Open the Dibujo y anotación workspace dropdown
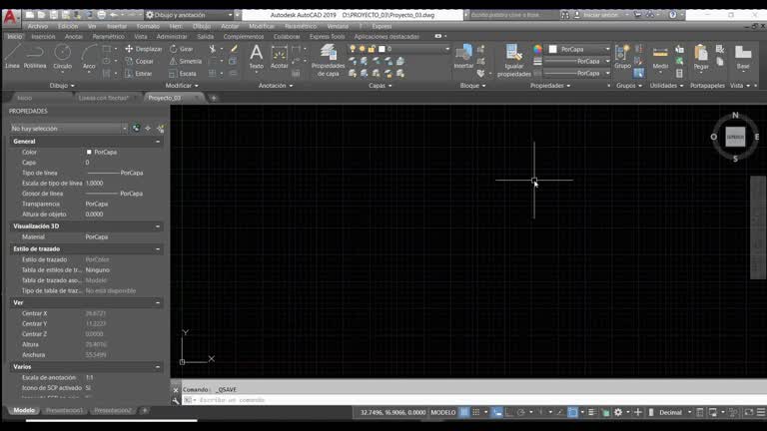 click(x=190, y=15)
